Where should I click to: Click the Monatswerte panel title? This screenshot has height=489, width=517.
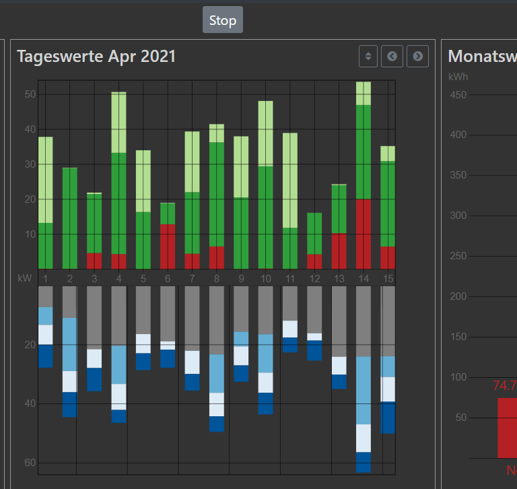[x=482, y=57]
